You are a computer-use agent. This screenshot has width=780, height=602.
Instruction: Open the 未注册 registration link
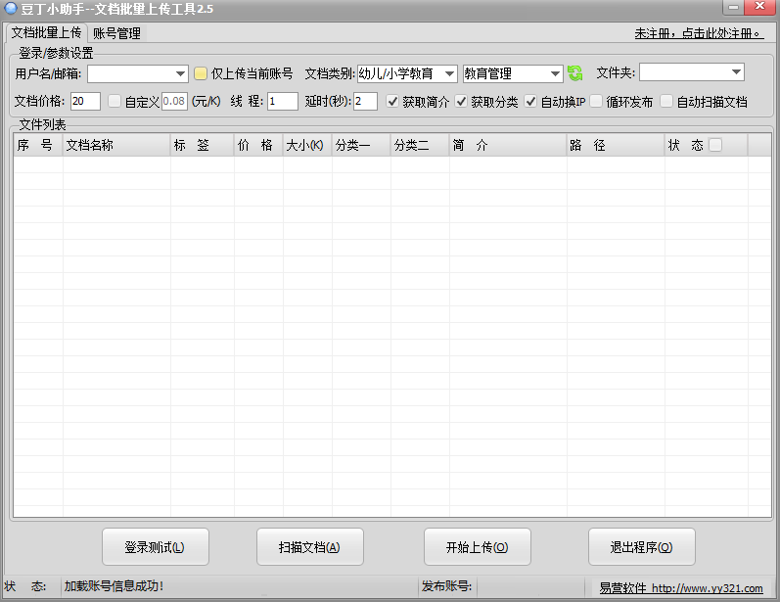click(699, 33)
